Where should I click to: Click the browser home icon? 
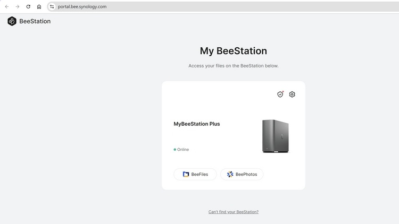39,6
